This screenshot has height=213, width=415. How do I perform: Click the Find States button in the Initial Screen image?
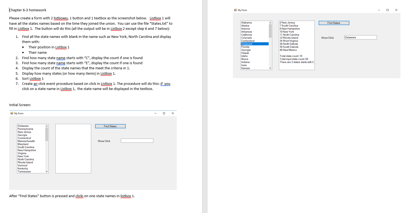[110, 126]
